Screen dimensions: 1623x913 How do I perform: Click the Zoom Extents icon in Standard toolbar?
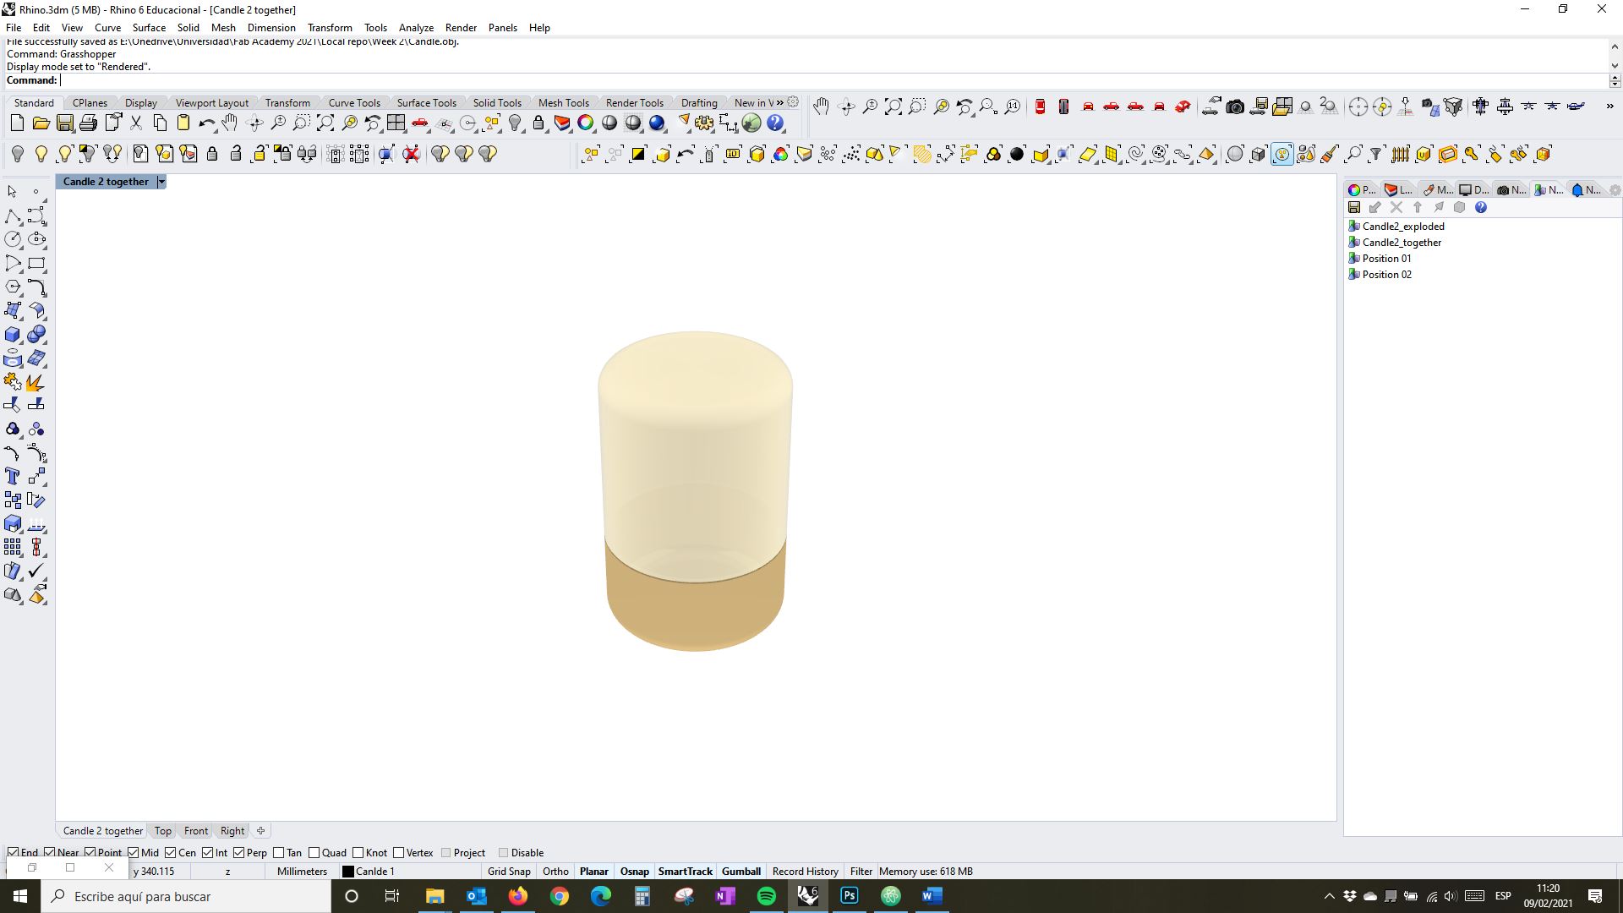click(x=325, y=123)
